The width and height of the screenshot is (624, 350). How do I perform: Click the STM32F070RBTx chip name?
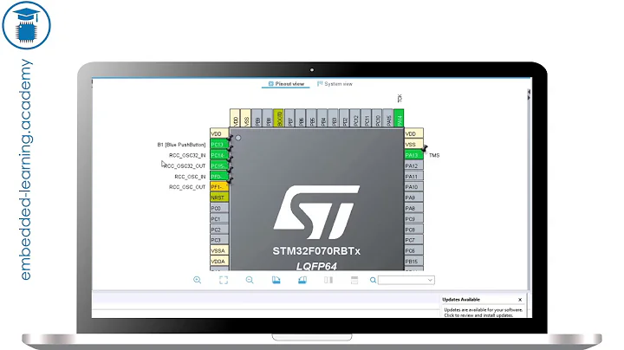[316, 251]
